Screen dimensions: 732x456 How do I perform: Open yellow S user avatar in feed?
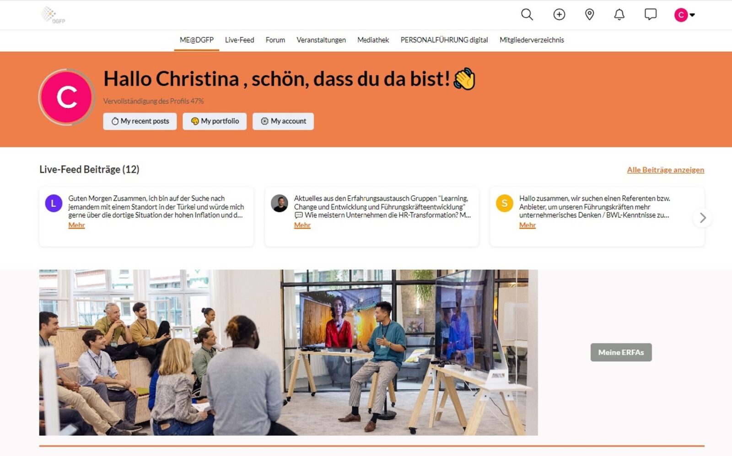[504, 204]
